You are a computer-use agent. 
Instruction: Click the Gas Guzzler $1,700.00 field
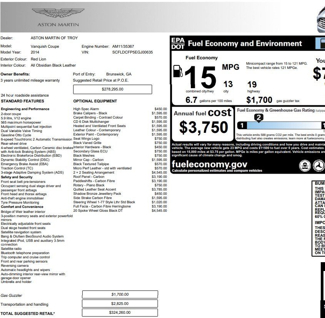pos(120,295)
